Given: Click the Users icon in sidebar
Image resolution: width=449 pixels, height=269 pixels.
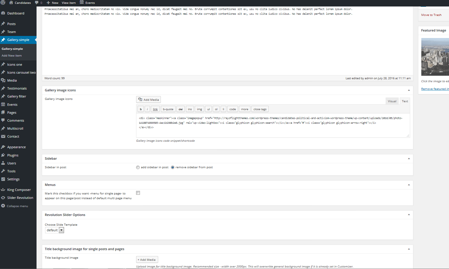Looking at the screenshot, I should (3, 163).
